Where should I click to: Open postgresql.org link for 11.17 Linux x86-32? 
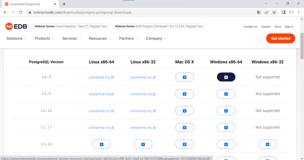tap(143, 128)
